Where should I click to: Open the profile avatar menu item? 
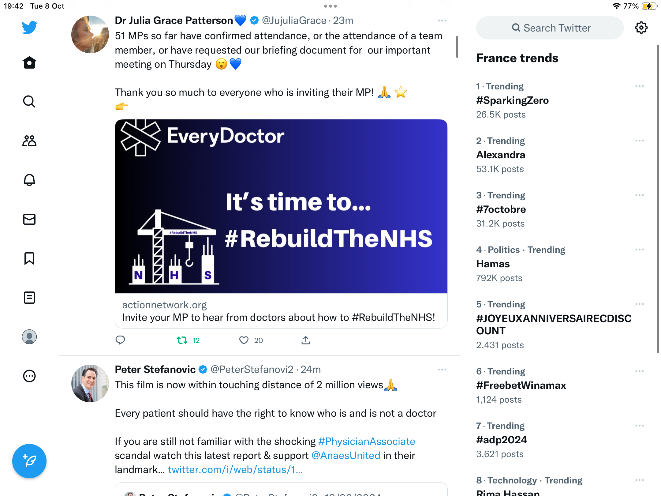click(x=29, y=337)
